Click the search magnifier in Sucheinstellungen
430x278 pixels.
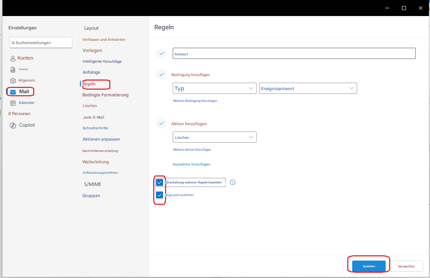coord(13,43)
